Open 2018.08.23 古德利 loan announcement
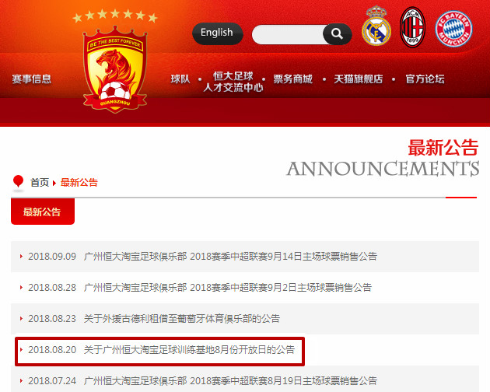This screenshot has height=392, width=490. coord(181,319)
